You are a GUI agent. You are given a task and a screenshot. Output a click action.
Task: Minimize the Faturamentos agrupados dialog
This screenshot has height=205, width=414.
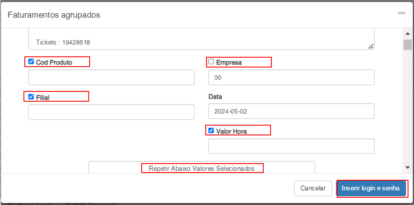coord(401,14)
